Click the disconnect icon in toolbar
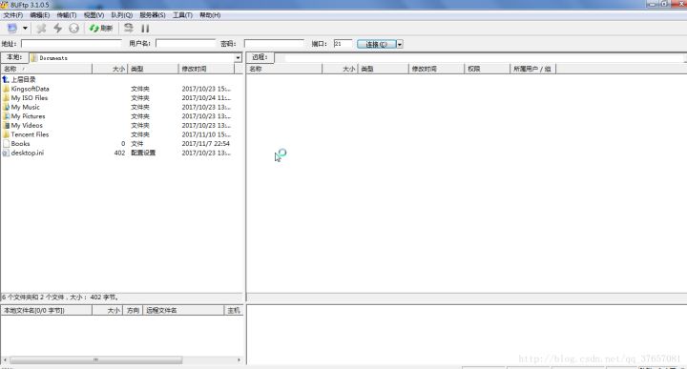 pyautogui.click(x=41, y=29)
